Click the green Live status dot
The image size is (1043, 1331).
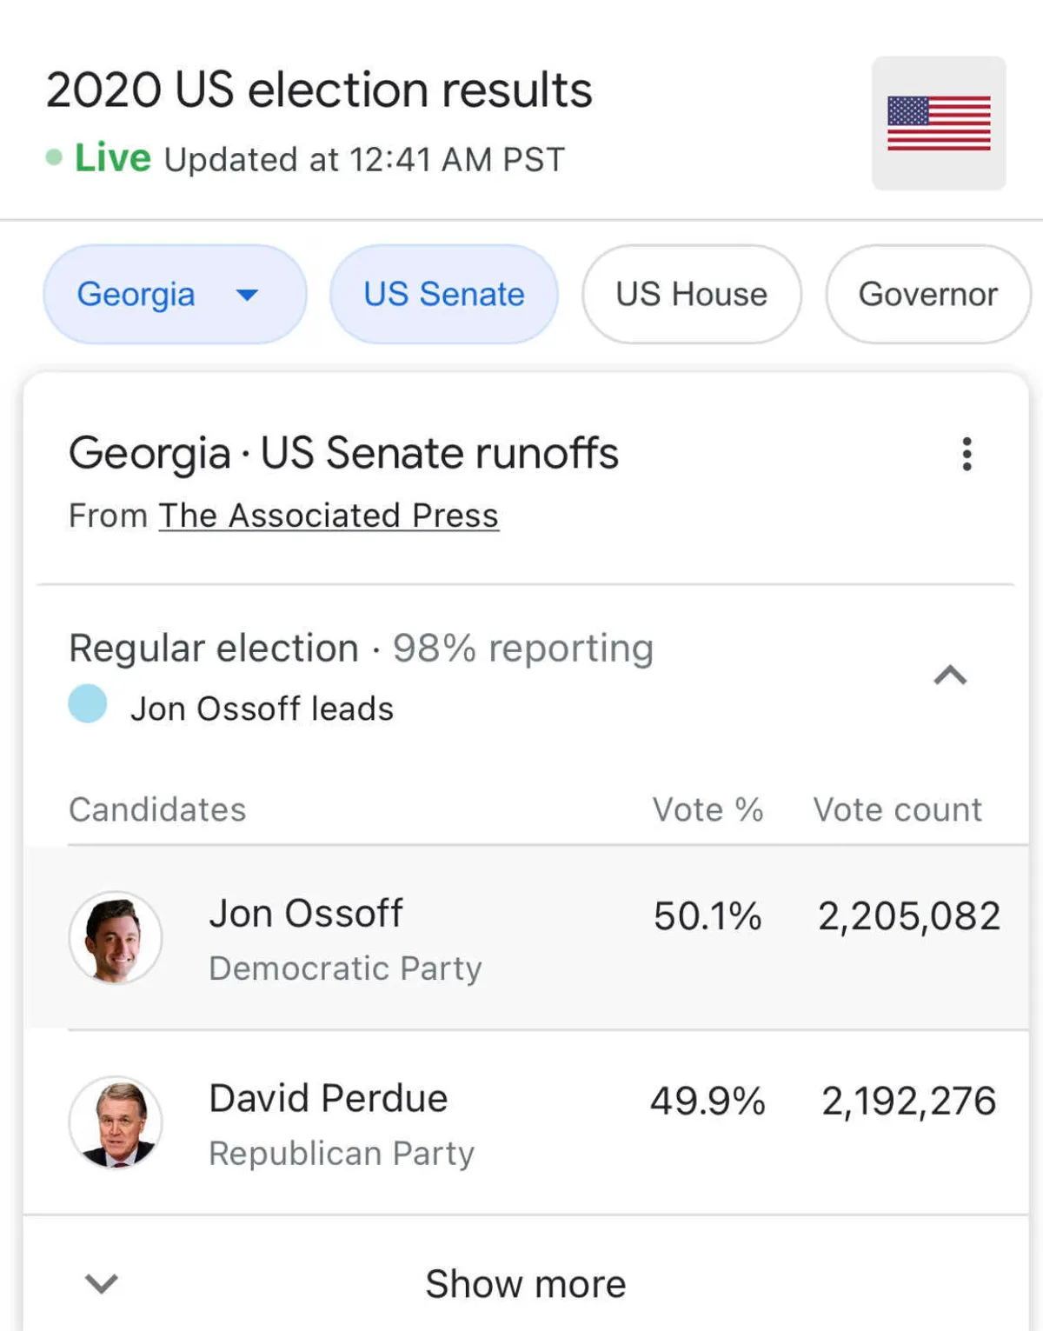(x=54, y=157)
